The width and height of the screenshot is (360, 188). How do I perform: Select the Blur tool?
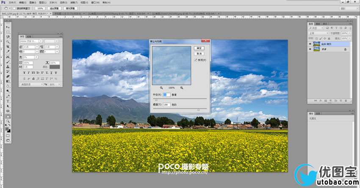tap(8, 86)
